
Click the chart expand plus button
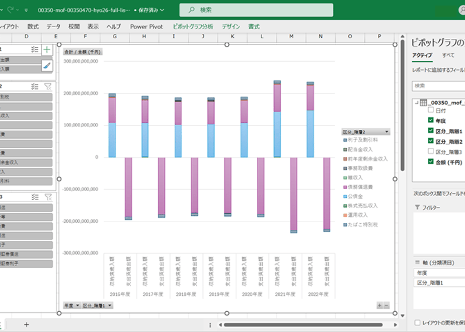click(379, 305)
